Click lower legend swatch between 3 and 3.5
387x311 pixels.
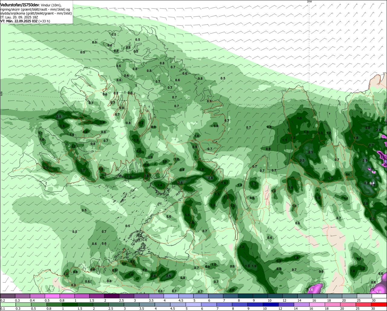132,304
